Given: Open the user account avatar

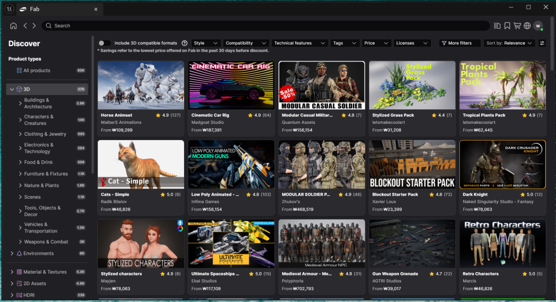Looking at the screenshot, I should click(x=538, y=26).
